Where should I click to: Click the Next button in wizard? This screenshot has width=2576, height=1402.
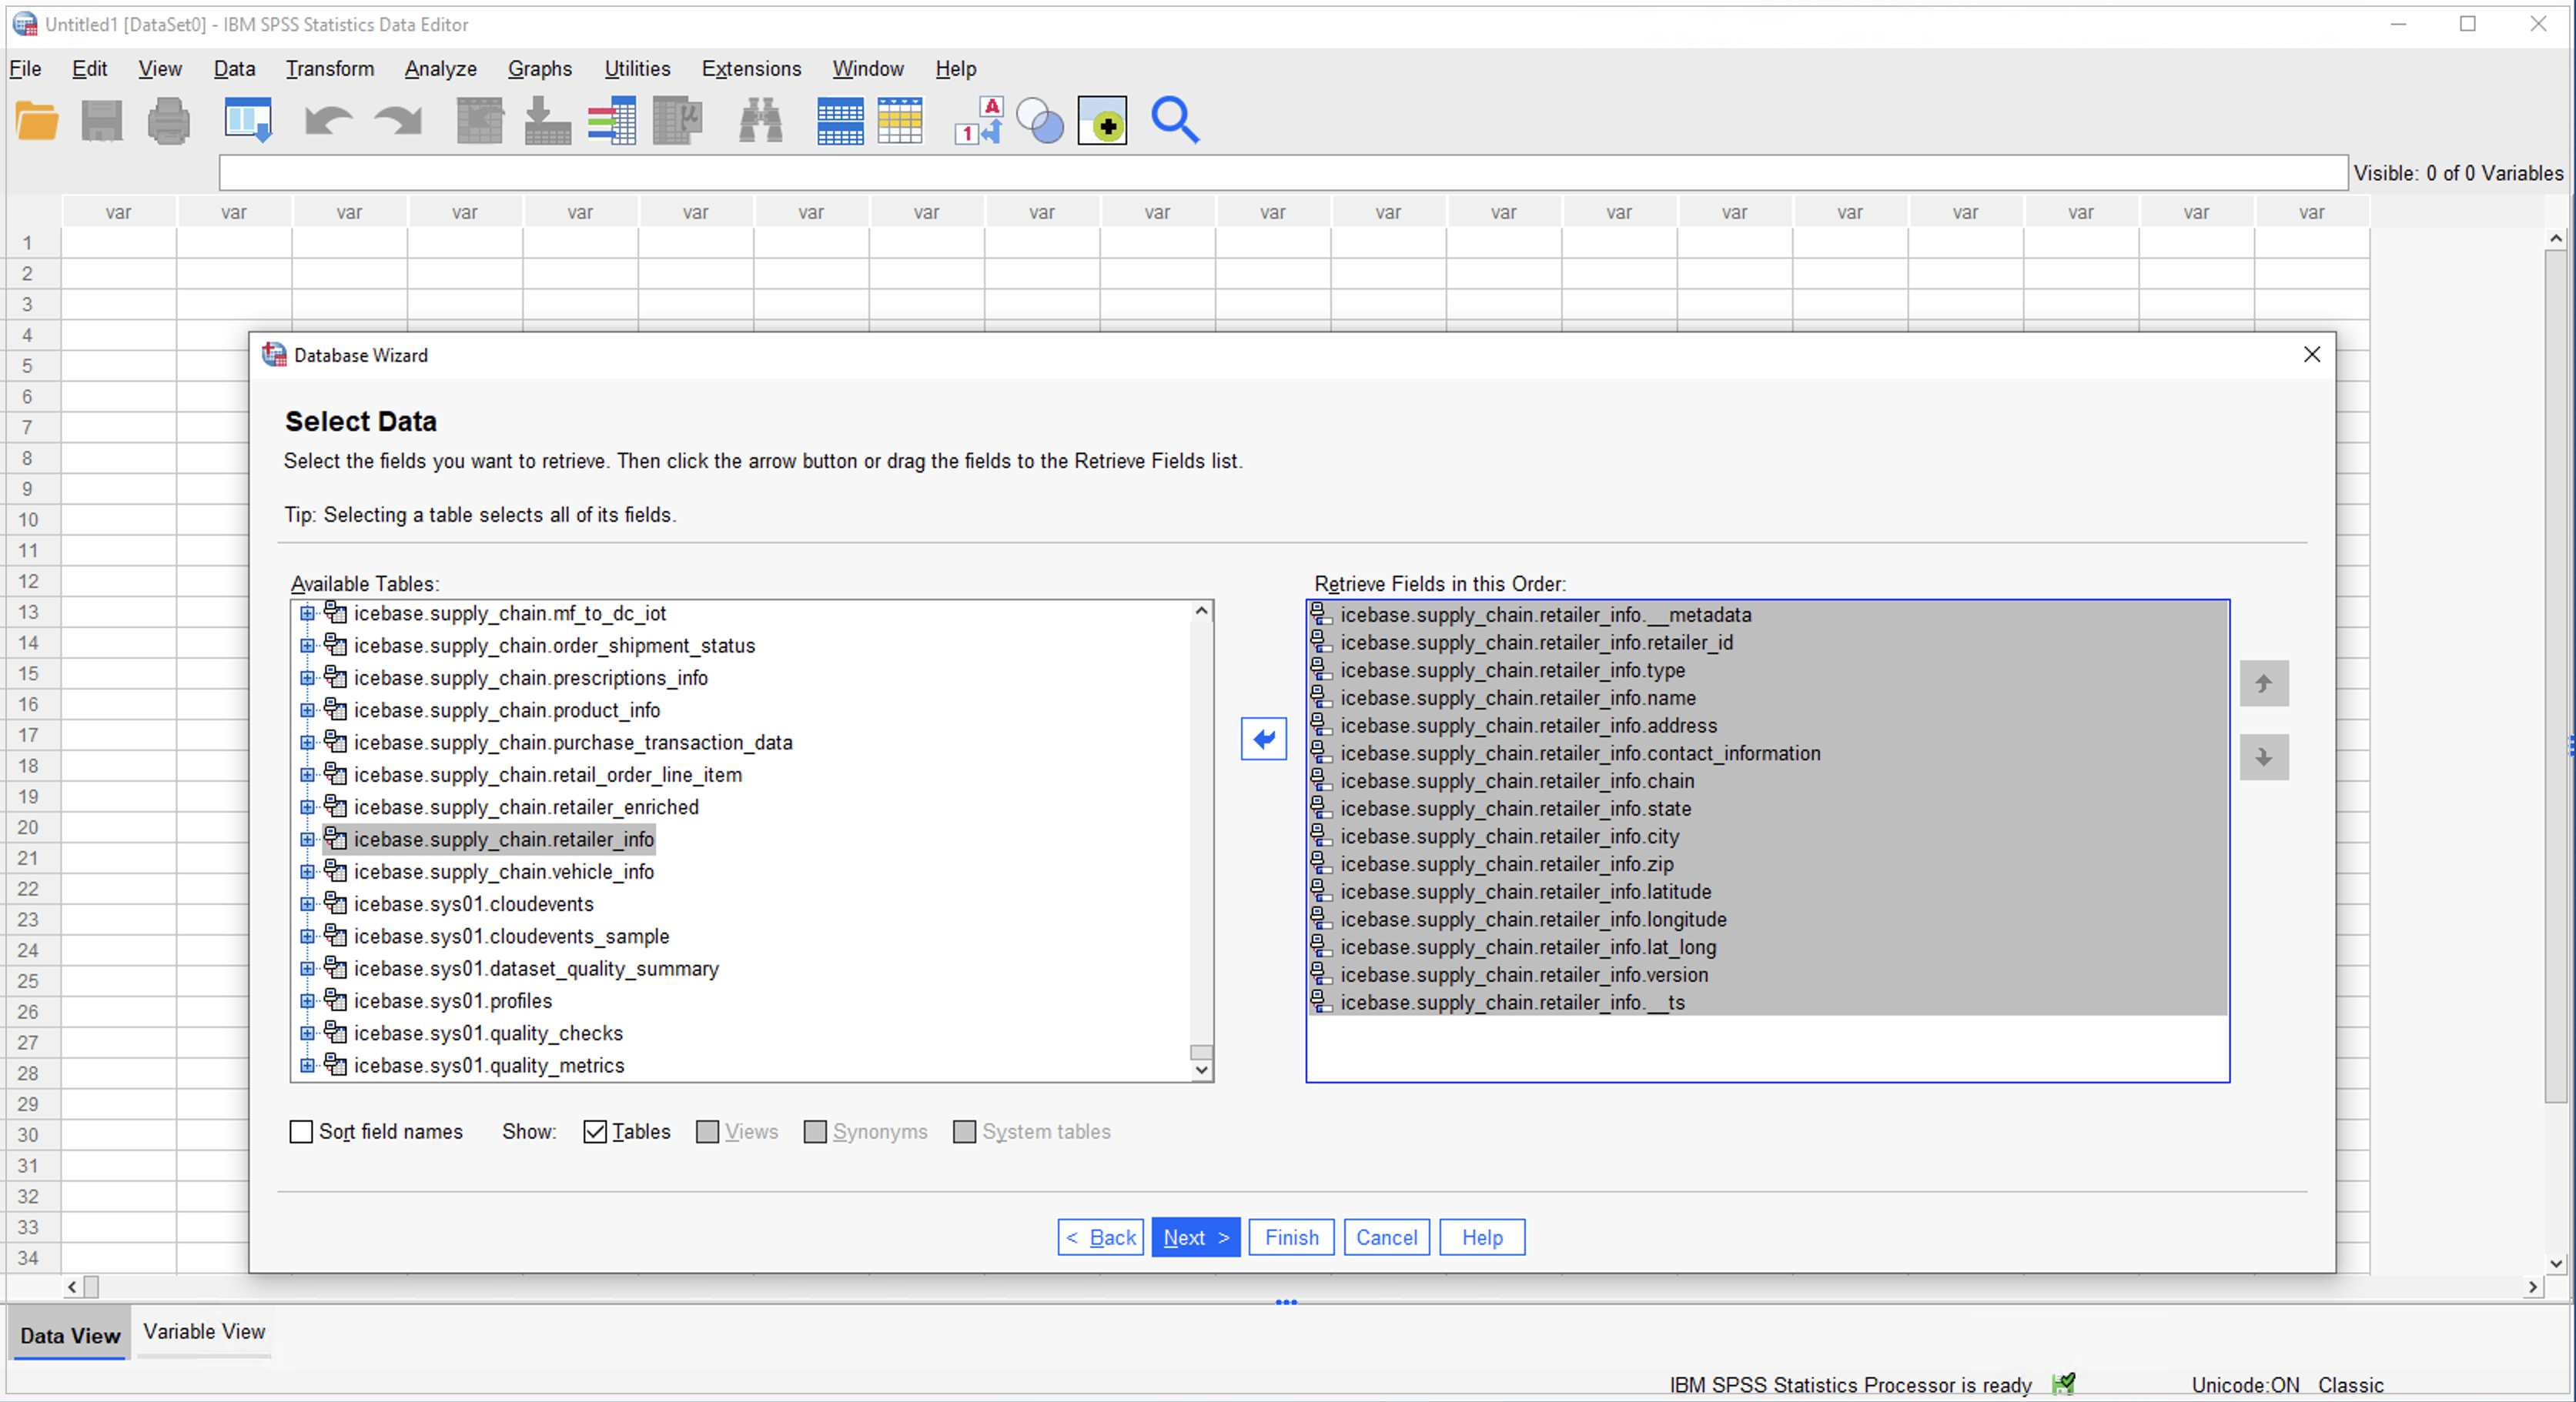click(1195, 1237)
